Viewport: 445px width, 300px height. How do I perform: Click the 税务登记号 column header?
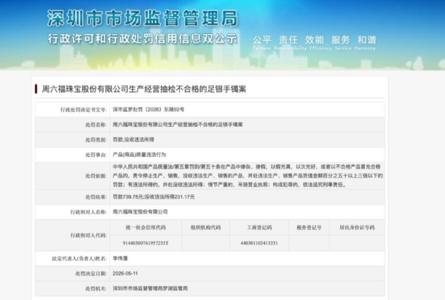(x=309, y=228)
